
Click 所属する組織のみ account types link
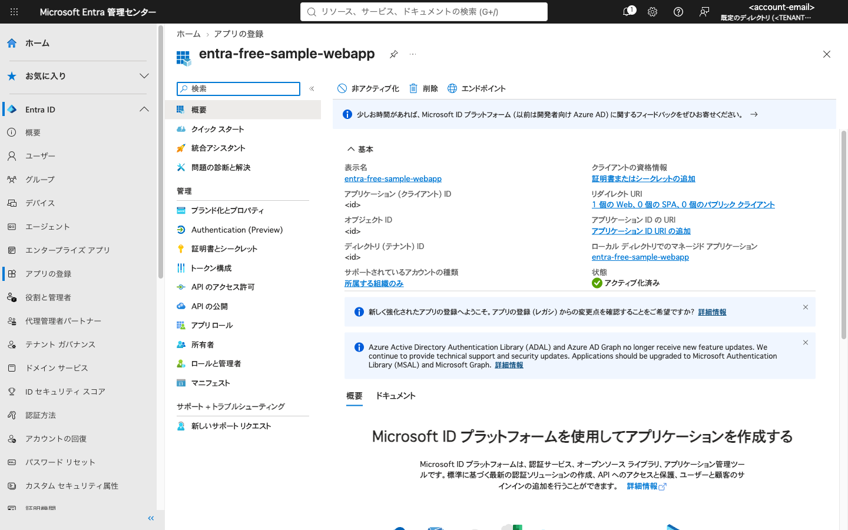pyautogui.click(x=374, y=284)
